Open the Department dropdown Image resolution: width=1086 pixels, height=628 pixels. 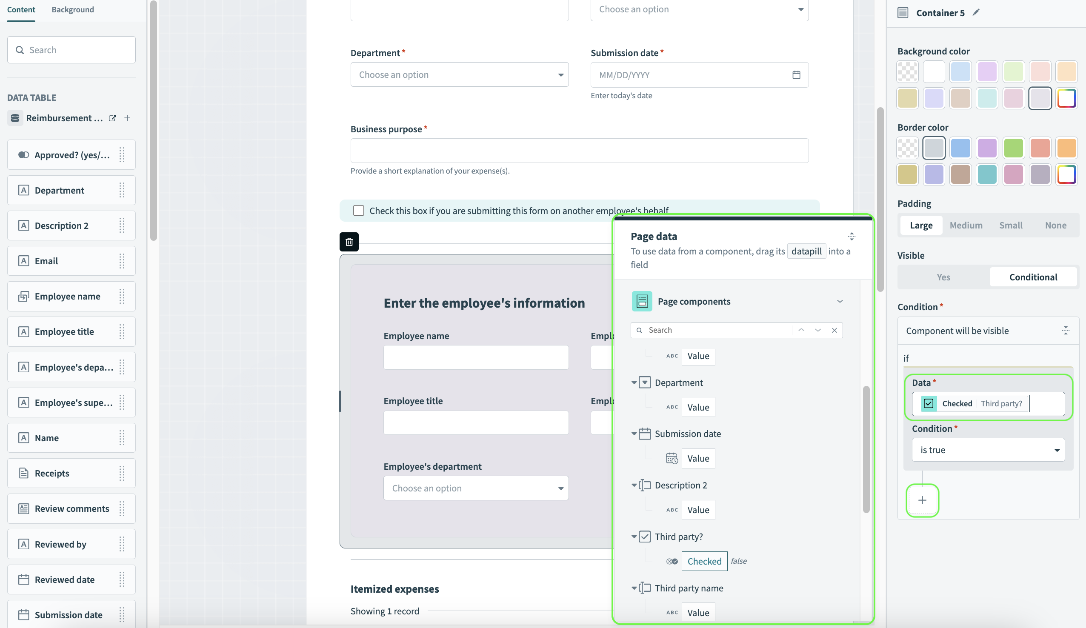tap(459, 74)
